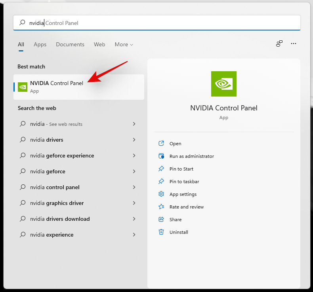Click the star icon for Rate and review
The width and height of the screenshot is (313, 292).
(x=161, y=207)
